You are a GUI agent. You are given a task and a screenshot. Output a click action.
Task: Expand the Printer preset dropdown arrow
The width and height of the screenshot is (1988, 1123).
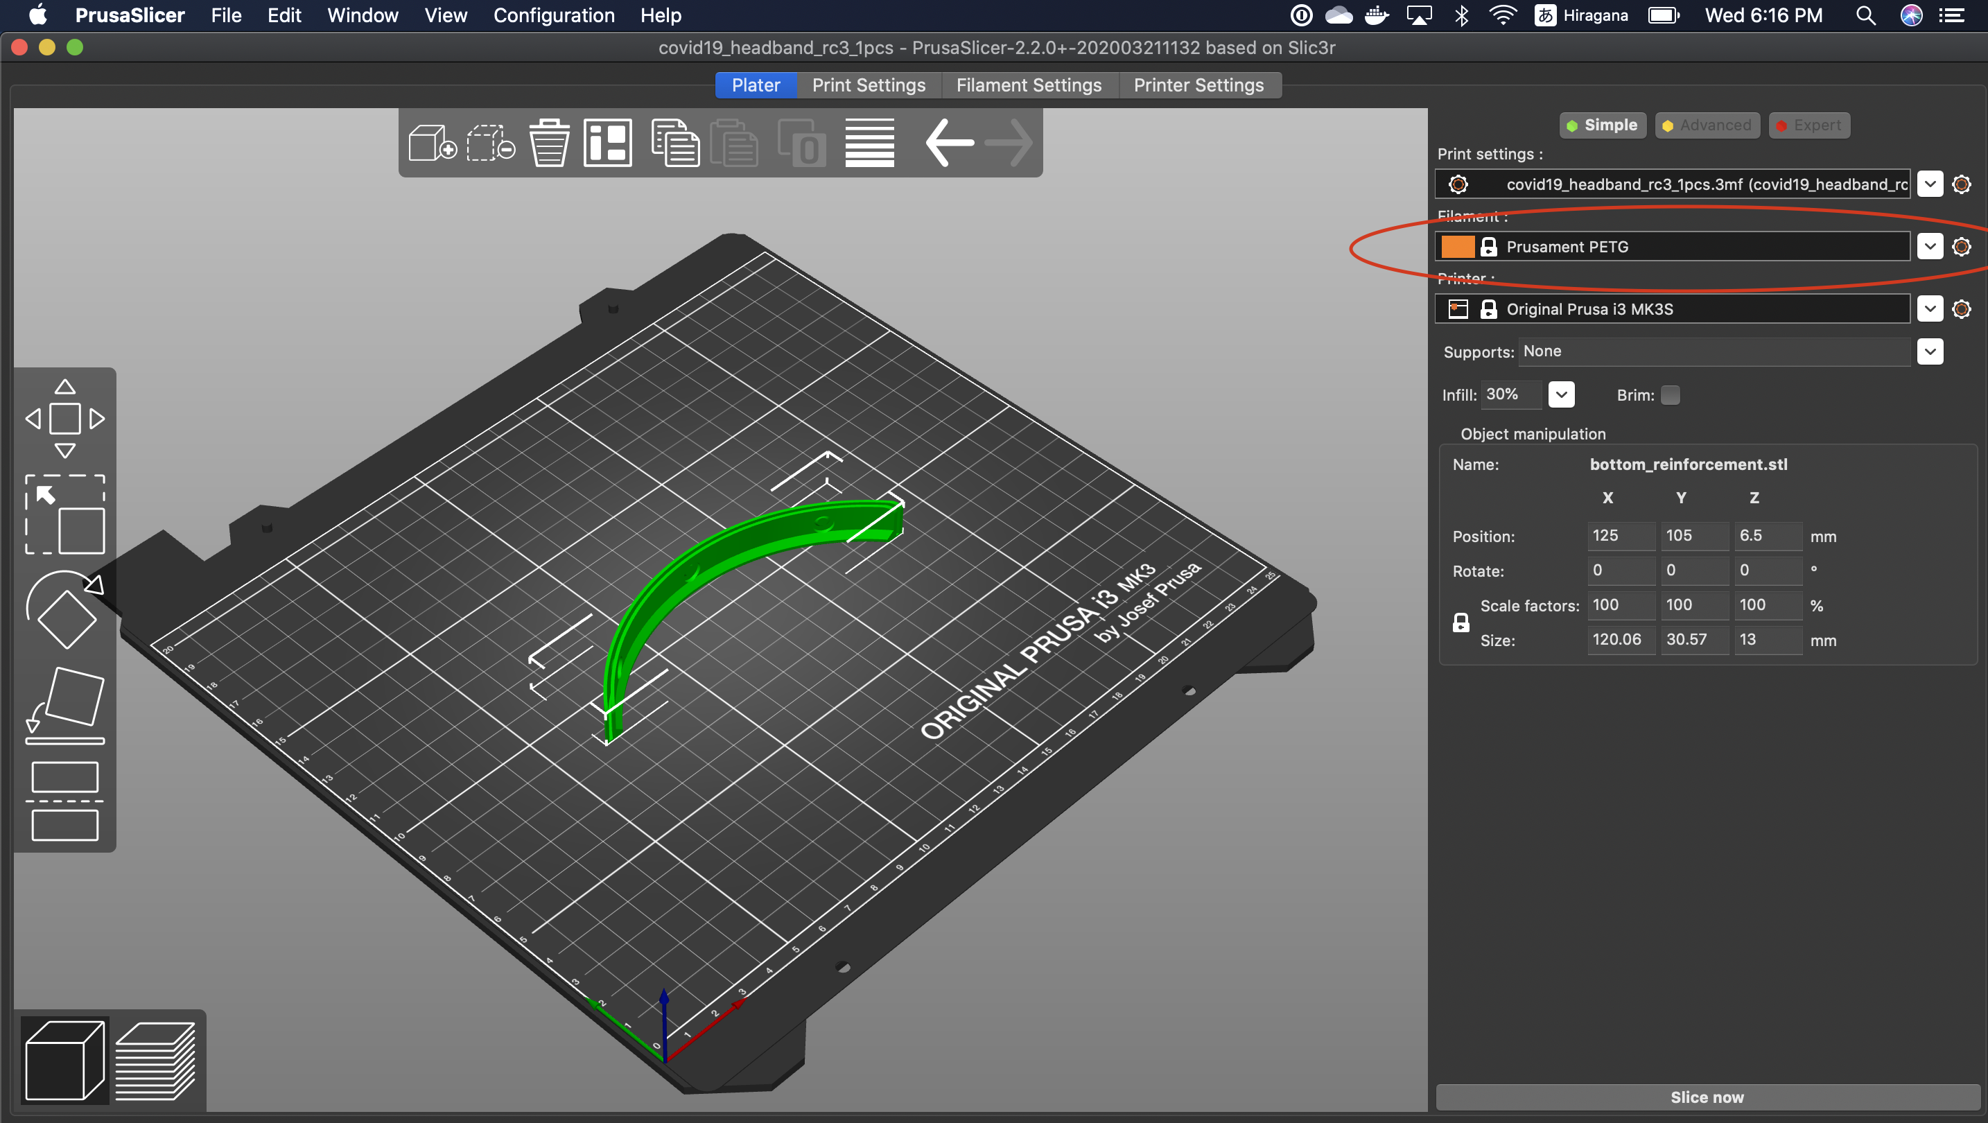pyautogui.click(x=1930, y=309)
